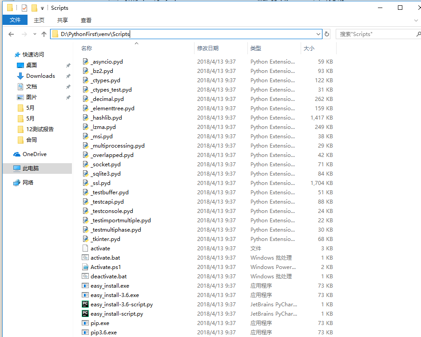Go up one folder level arrow
Screen dimensions: 421x337
click(x=44, y=34)
